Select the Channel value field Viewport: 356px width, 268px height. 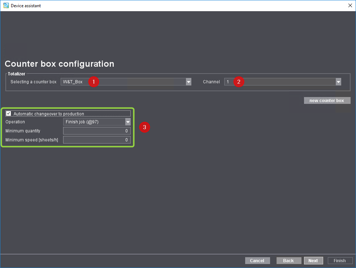pos(282,82)
